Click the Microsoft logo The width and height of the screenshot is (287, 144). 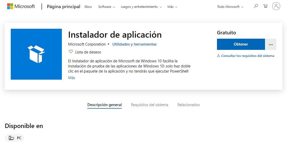(x=21, y=6)
